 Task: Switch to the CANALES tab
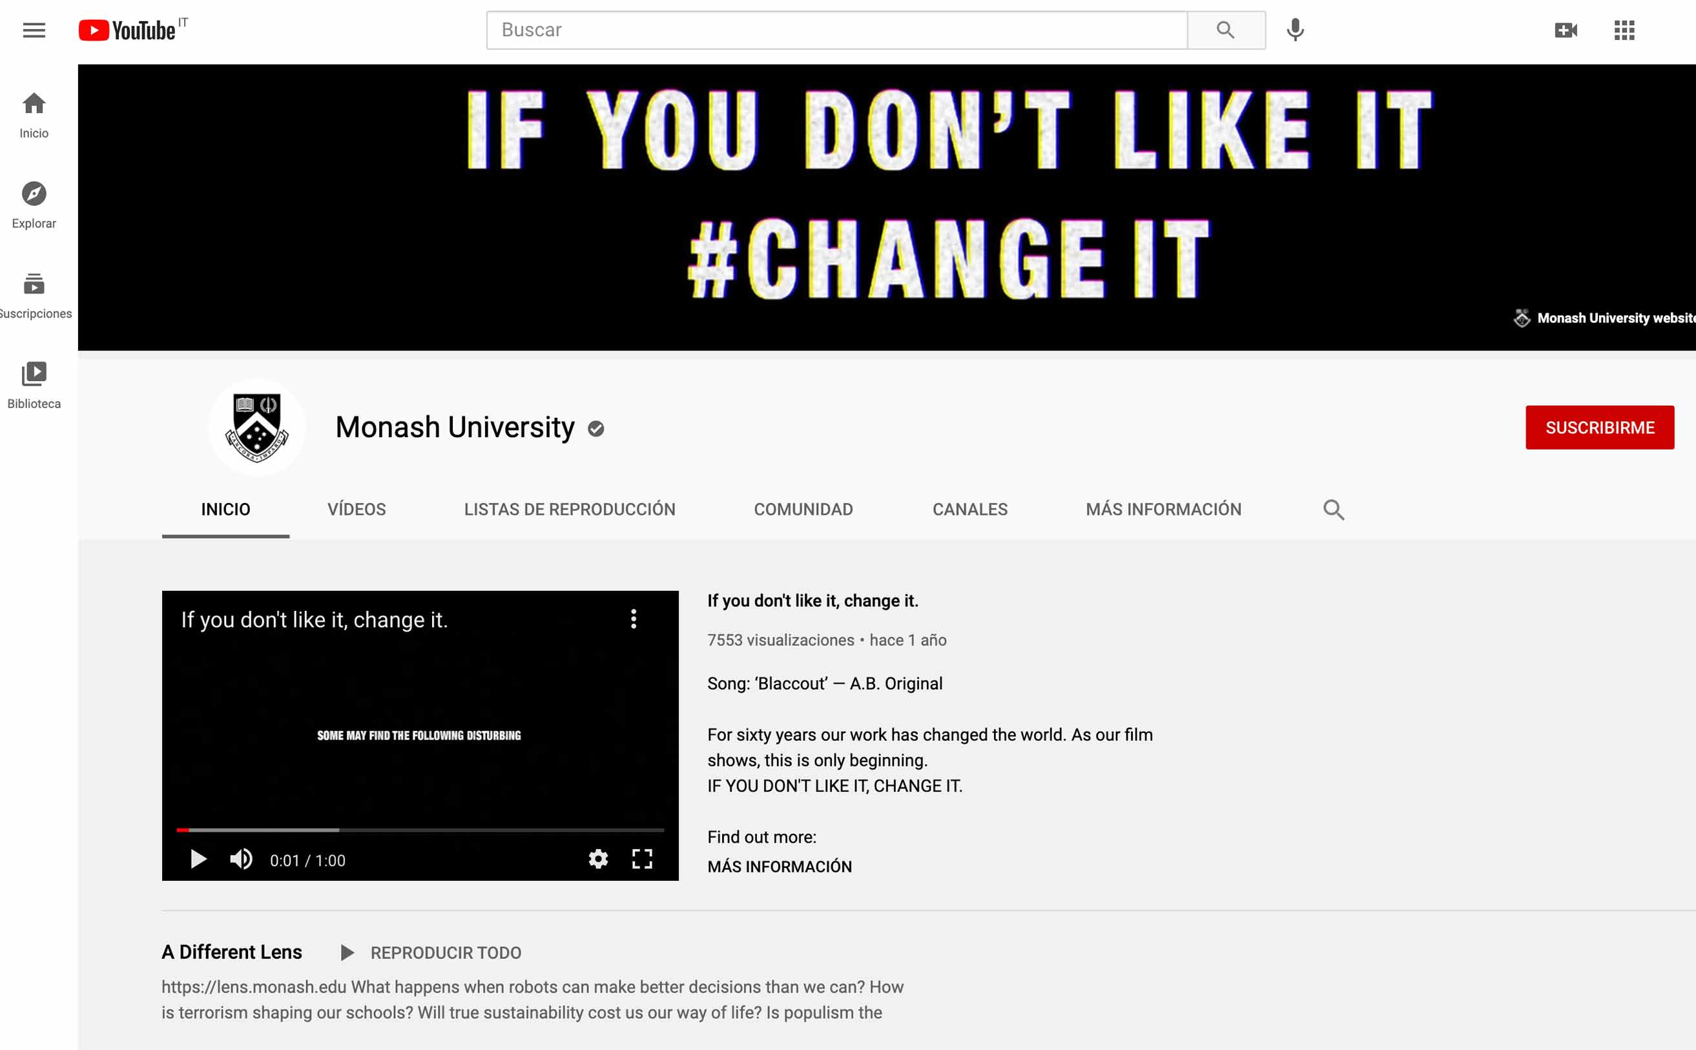[x=969, y=509]
